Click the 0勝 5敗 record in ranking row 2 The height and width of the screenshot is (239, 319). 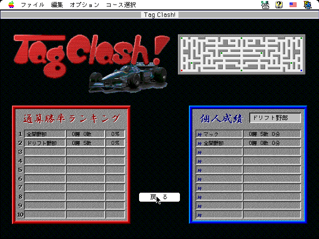[x=85, y=143]
